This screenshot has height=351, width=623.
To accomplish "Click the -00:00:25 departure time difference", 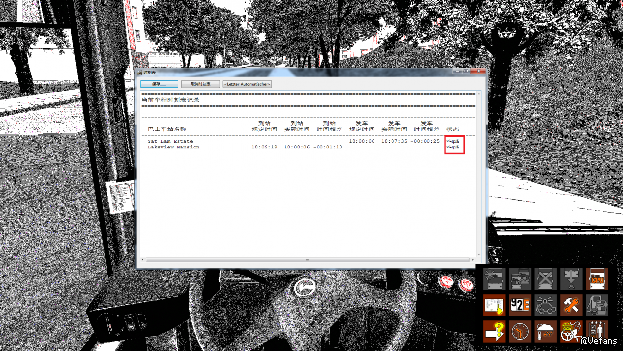I will 425,141.
